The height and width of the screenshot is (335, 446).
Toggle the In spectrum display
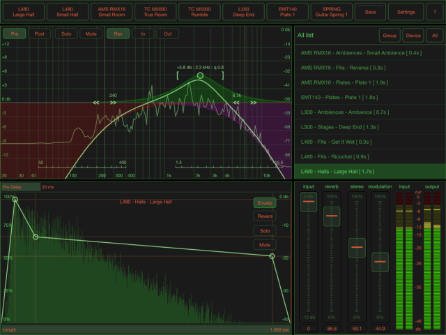(143, 33)
